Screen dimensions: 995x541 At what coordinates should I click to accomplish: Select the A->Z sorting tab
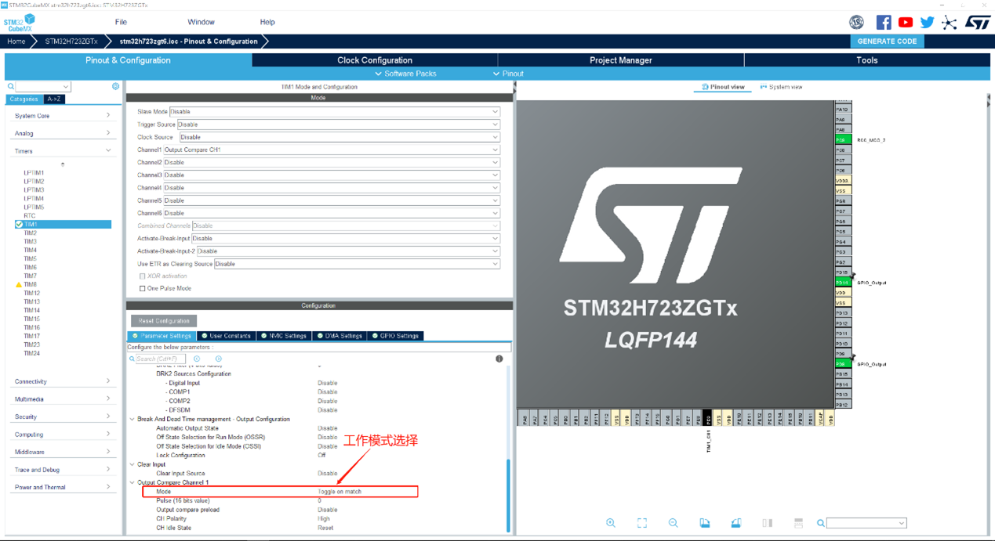click(54, 99)
